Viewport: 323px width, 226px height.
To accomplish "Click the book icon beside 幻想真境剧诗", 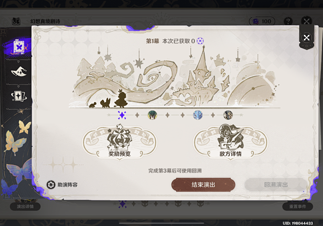I will (x=16, y=21).
